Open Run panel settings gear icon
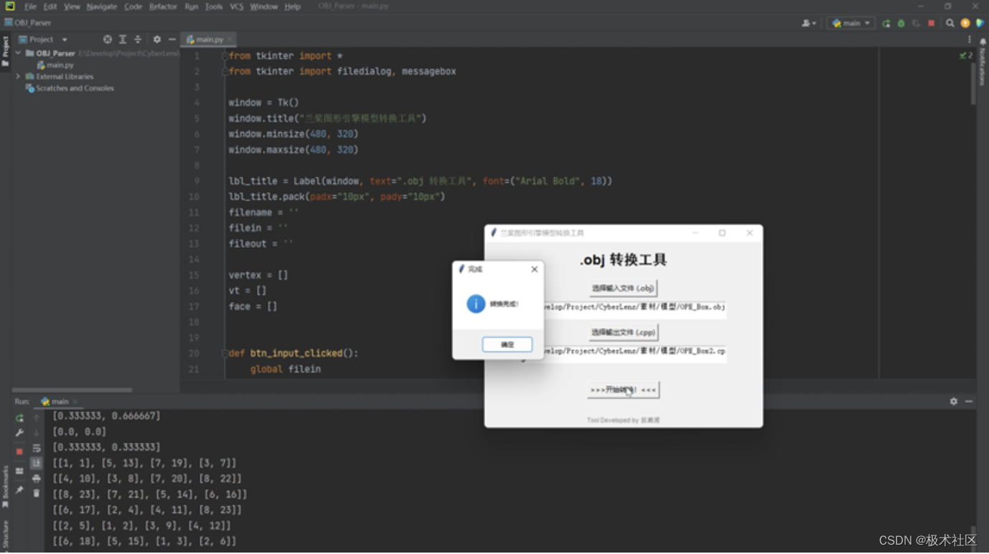The image size is (989, 554). click(954, 401)
